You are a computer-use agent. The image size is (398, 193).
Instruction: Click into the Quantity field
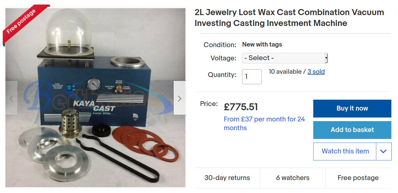(252, 77)
